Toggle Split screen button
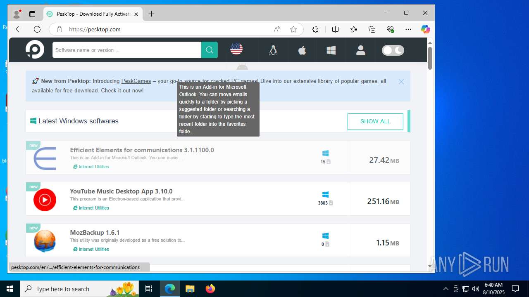The image size is (529, 297). (335, 29)
